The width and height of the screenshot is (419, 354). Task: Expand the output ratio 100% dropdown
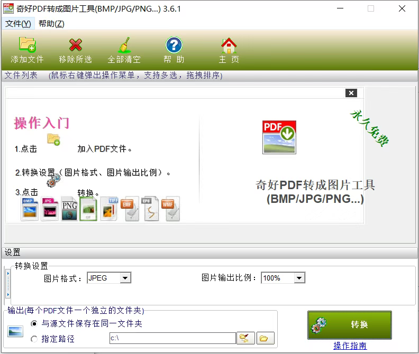(x=299, y=278)
